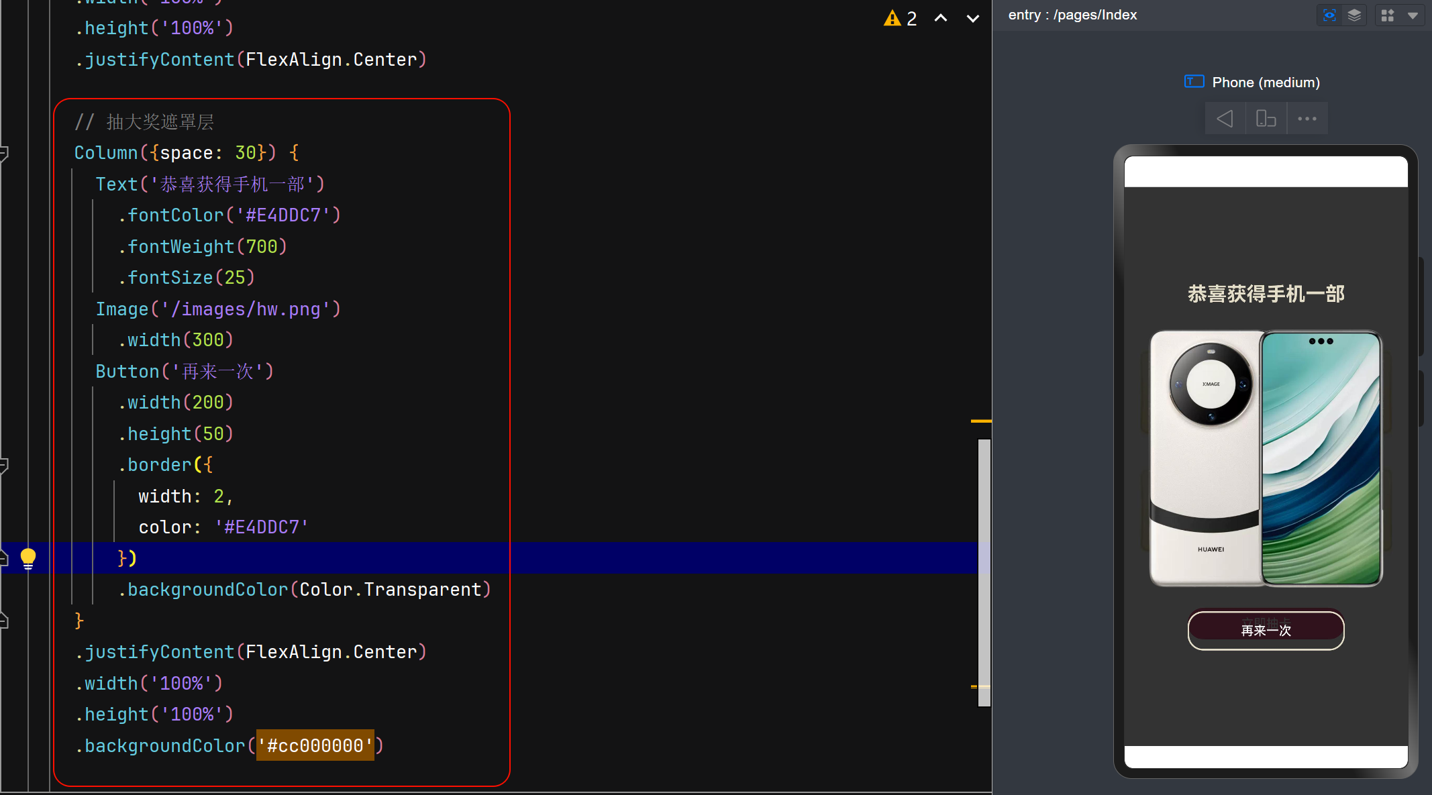Toggle the inspector eye mode icon

pos(1329,15)
